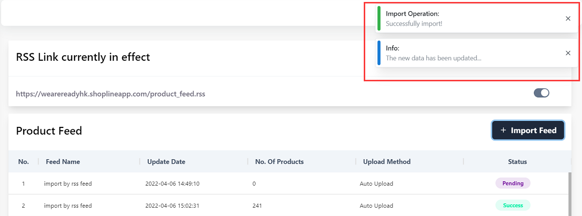
Task: Click the No. column header
Action: click(24, 162)
